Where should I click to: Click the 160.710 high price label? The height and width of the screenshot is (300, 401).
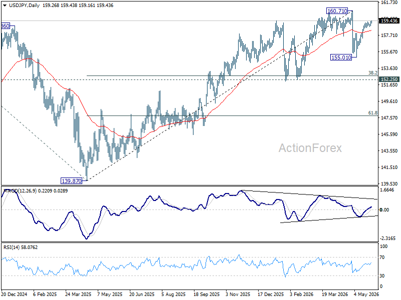[x=337, y=11]
